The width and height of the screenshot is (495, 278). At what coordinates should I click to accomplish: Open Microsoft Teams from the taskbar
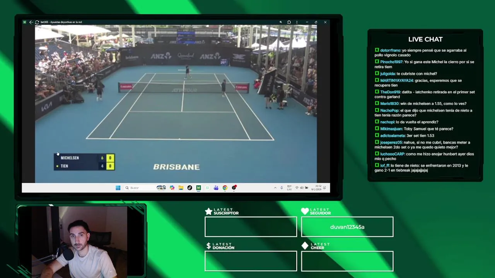[x=216, y=188]
